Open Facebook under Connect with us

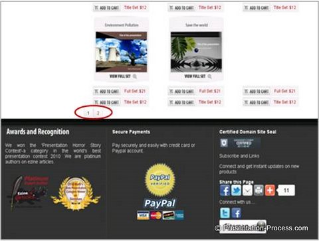[236, 213]
